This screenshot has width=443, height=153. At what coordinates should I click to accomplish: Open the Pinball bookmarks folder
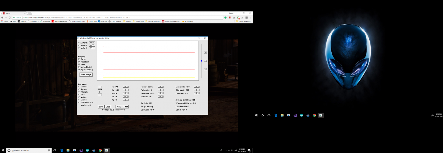tap(127, 22)
